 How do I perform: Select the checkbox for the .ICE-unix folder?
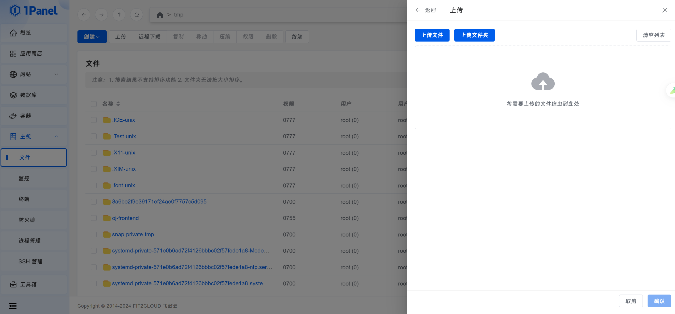(x=94, y=120)
